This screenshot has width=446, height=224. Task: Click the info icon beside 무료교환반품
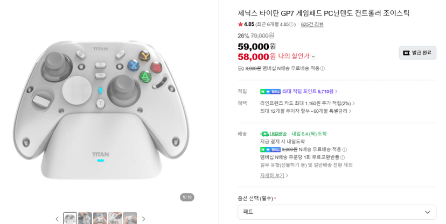point(343,157)
